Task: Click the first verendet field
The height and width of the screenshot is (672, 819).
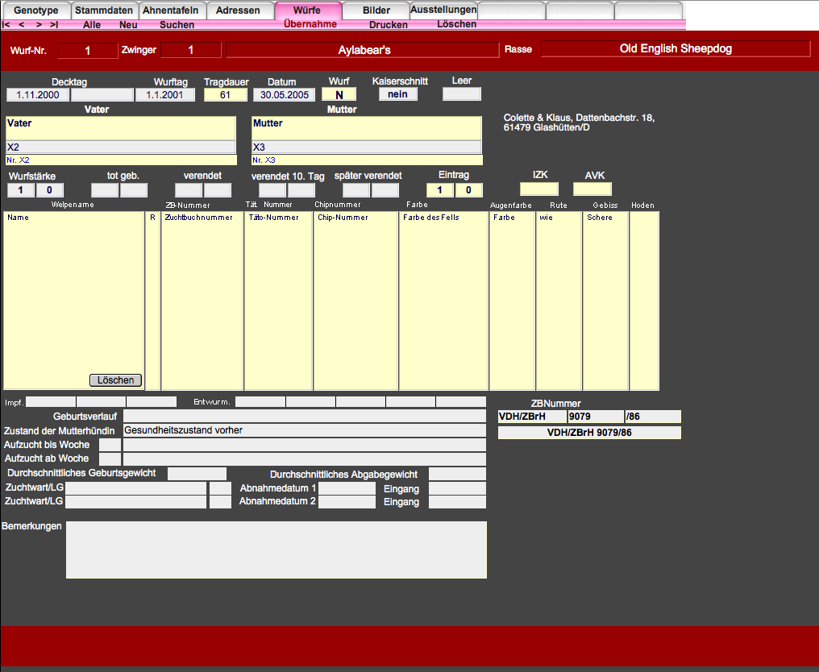Action: [x=188, y=190]
